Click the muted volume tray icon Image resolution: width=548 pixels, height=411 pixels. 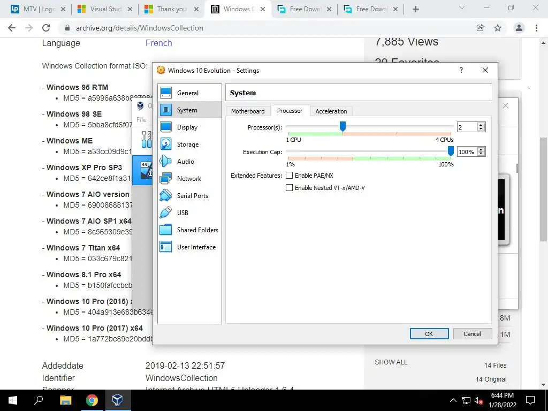[x=478, y=400]
